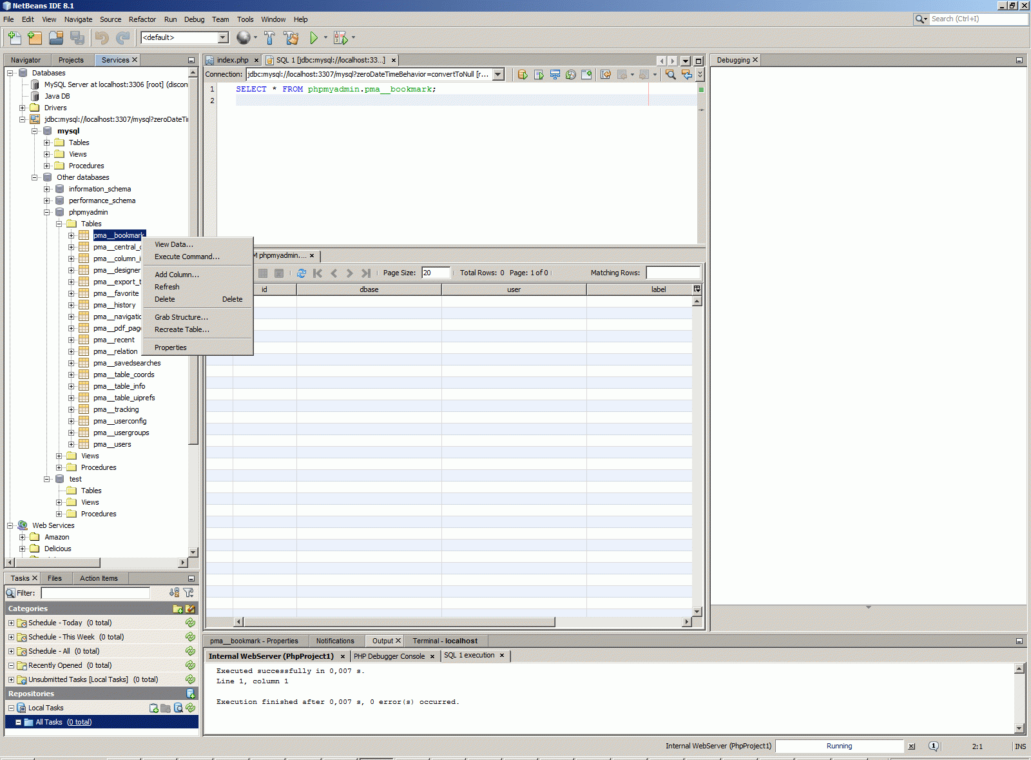Screen dimensions: 1031x760
Task: Click the Matching Rows input field
Action: tap(673, 273)
